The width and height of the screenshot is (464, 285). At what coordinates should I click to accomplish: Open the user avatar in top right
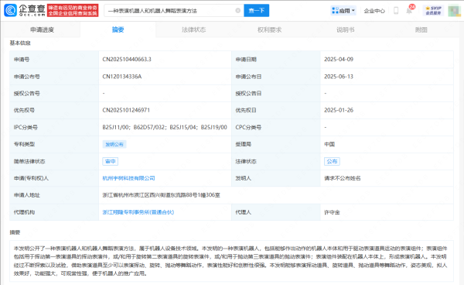coord(454,11)
